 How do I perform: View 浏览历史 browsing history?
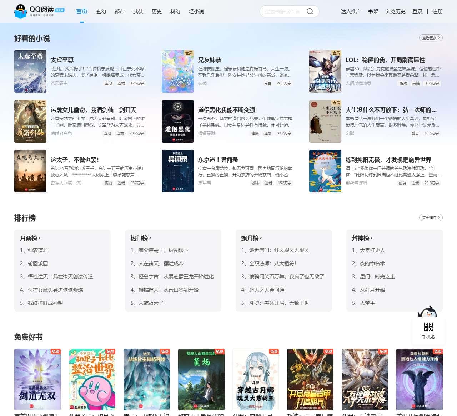395,11
